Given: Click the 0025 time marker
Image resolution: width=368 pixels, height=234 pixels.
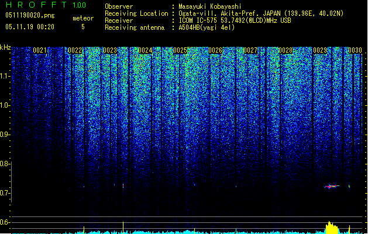Looking at the screenshot, I should click(180, 50).
